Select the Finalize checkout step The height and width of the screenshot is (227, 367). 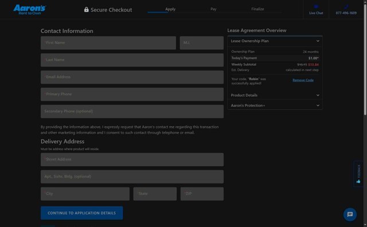point(257,9)
